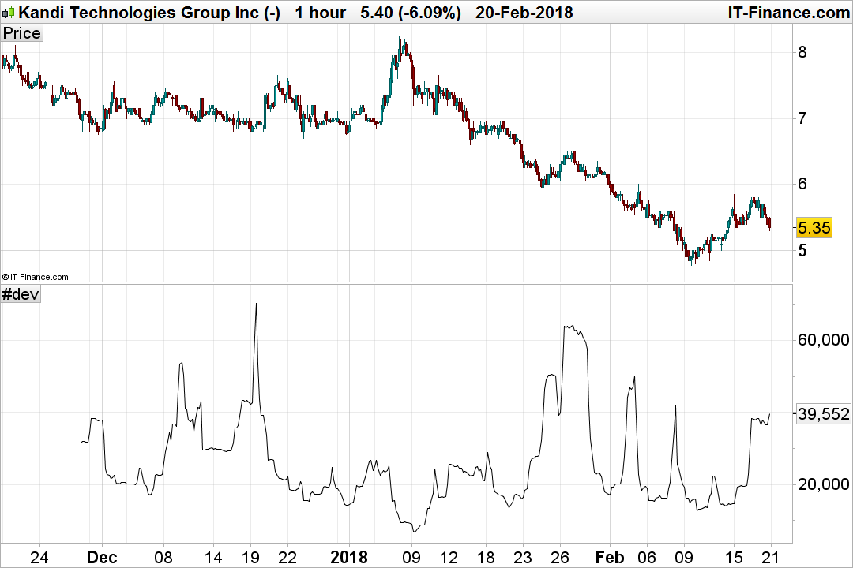Screen dimensions: 853x568
Task: Click the '2018' time axis label
Action: (349, 557)
